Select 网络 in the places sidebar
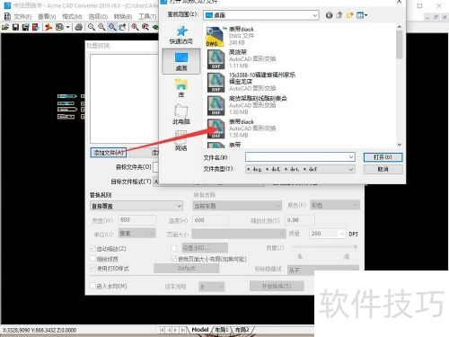The width and height of the screenshot is (449, 337). (181, 141)
